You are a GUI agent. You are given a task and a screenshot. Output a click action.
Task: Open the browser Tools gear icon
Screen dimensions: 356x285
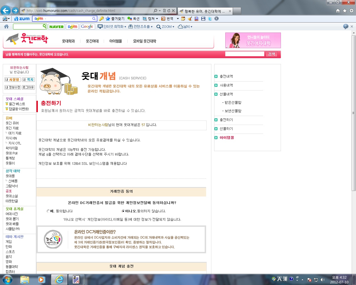click(x=352, y=11)
